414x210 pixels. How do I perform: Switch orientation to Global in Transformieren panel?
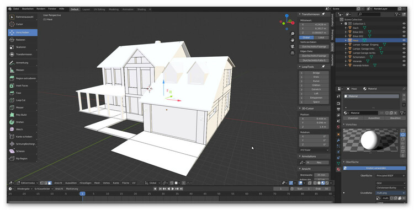[x=306, y=37]
